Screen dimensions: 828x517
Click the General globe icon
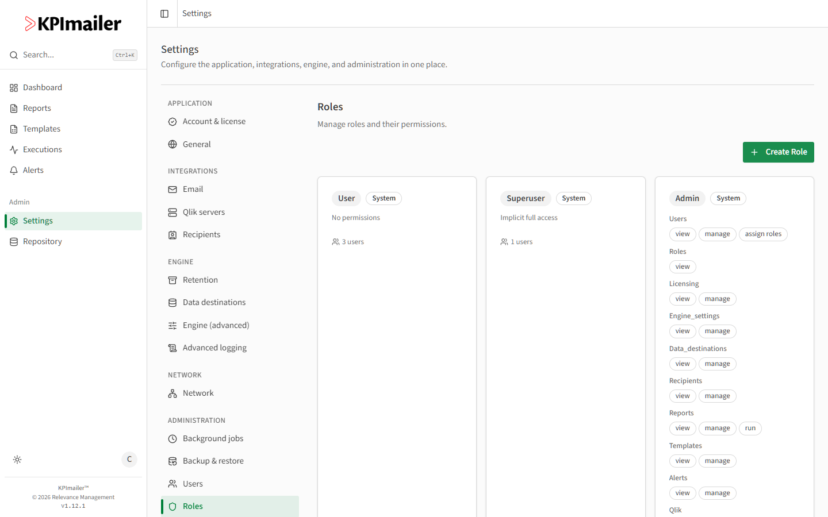172,144
